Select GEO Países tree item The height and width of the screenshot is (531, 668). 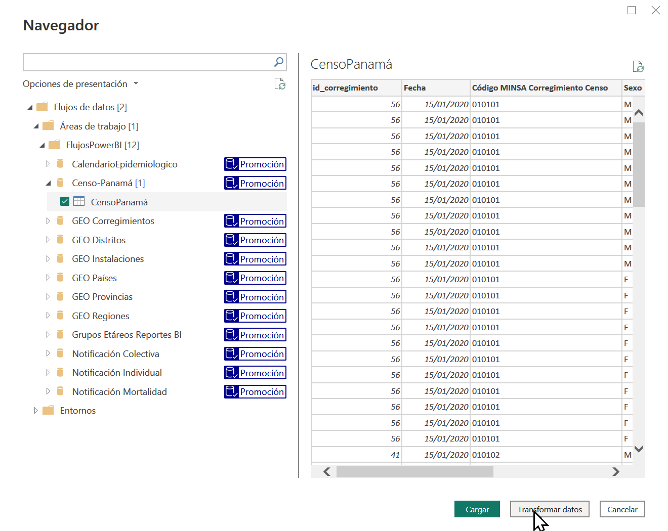click(94, 278)
